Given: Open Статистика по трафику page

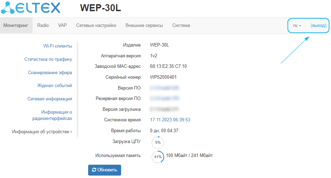Looking at the screenshot, I should [48, 59].
